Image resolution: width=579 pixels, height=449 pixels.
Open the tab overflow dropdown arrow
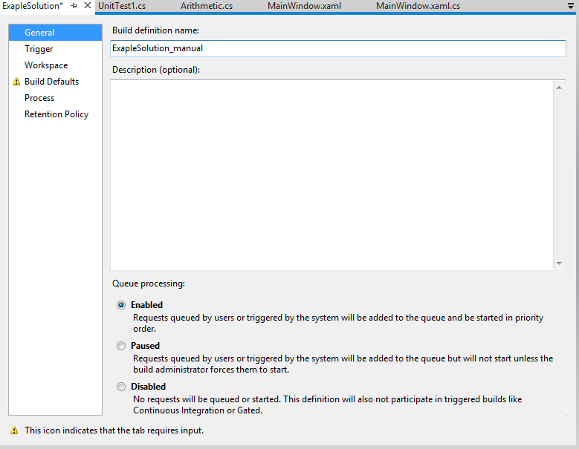(x=571, y=6)
